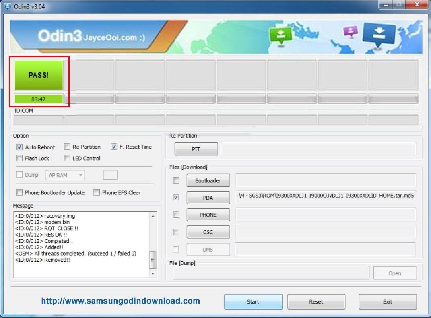
Task: Click the PIT button
Action: point(196,149)
